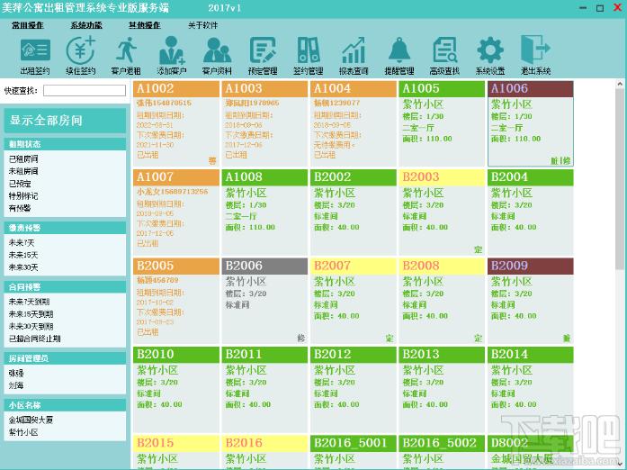627x470 pixels.
Task: Select yellow room card B2007
Action: 354,301
